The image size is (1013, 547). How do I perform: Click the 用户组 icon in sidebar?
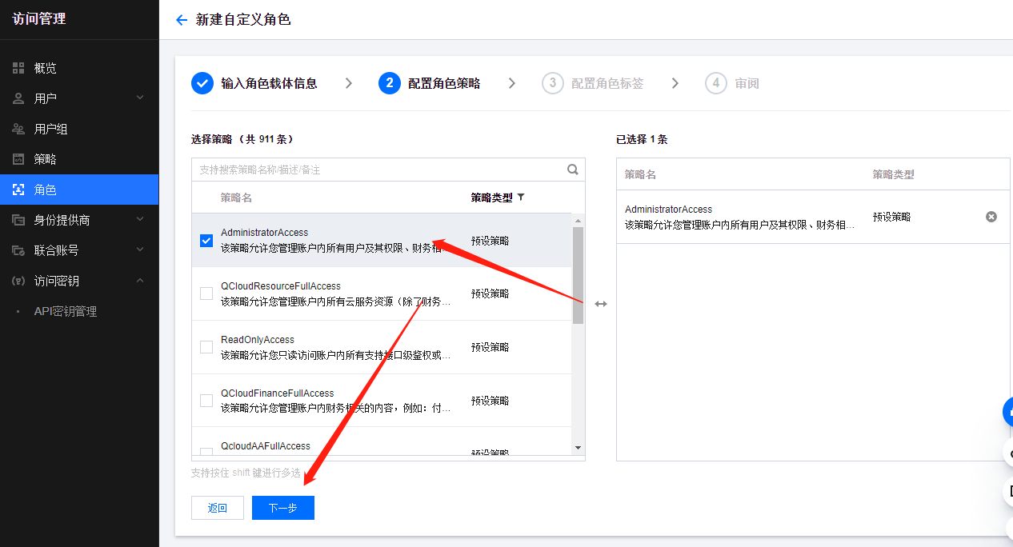click(x=18, y=129)
